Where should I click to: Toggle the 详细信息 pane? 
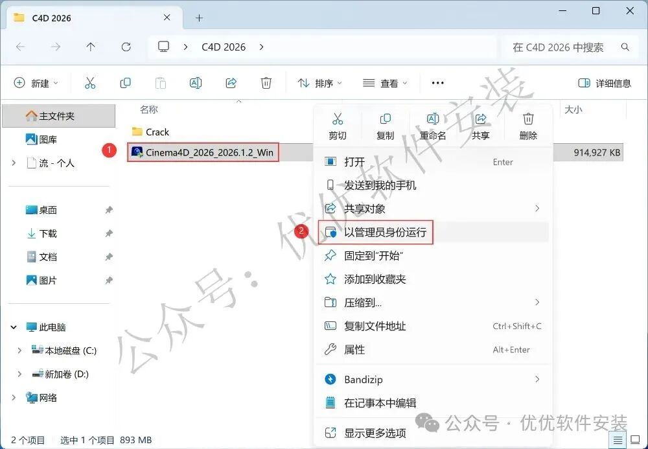pyautogui.click(x=605, y=83)
